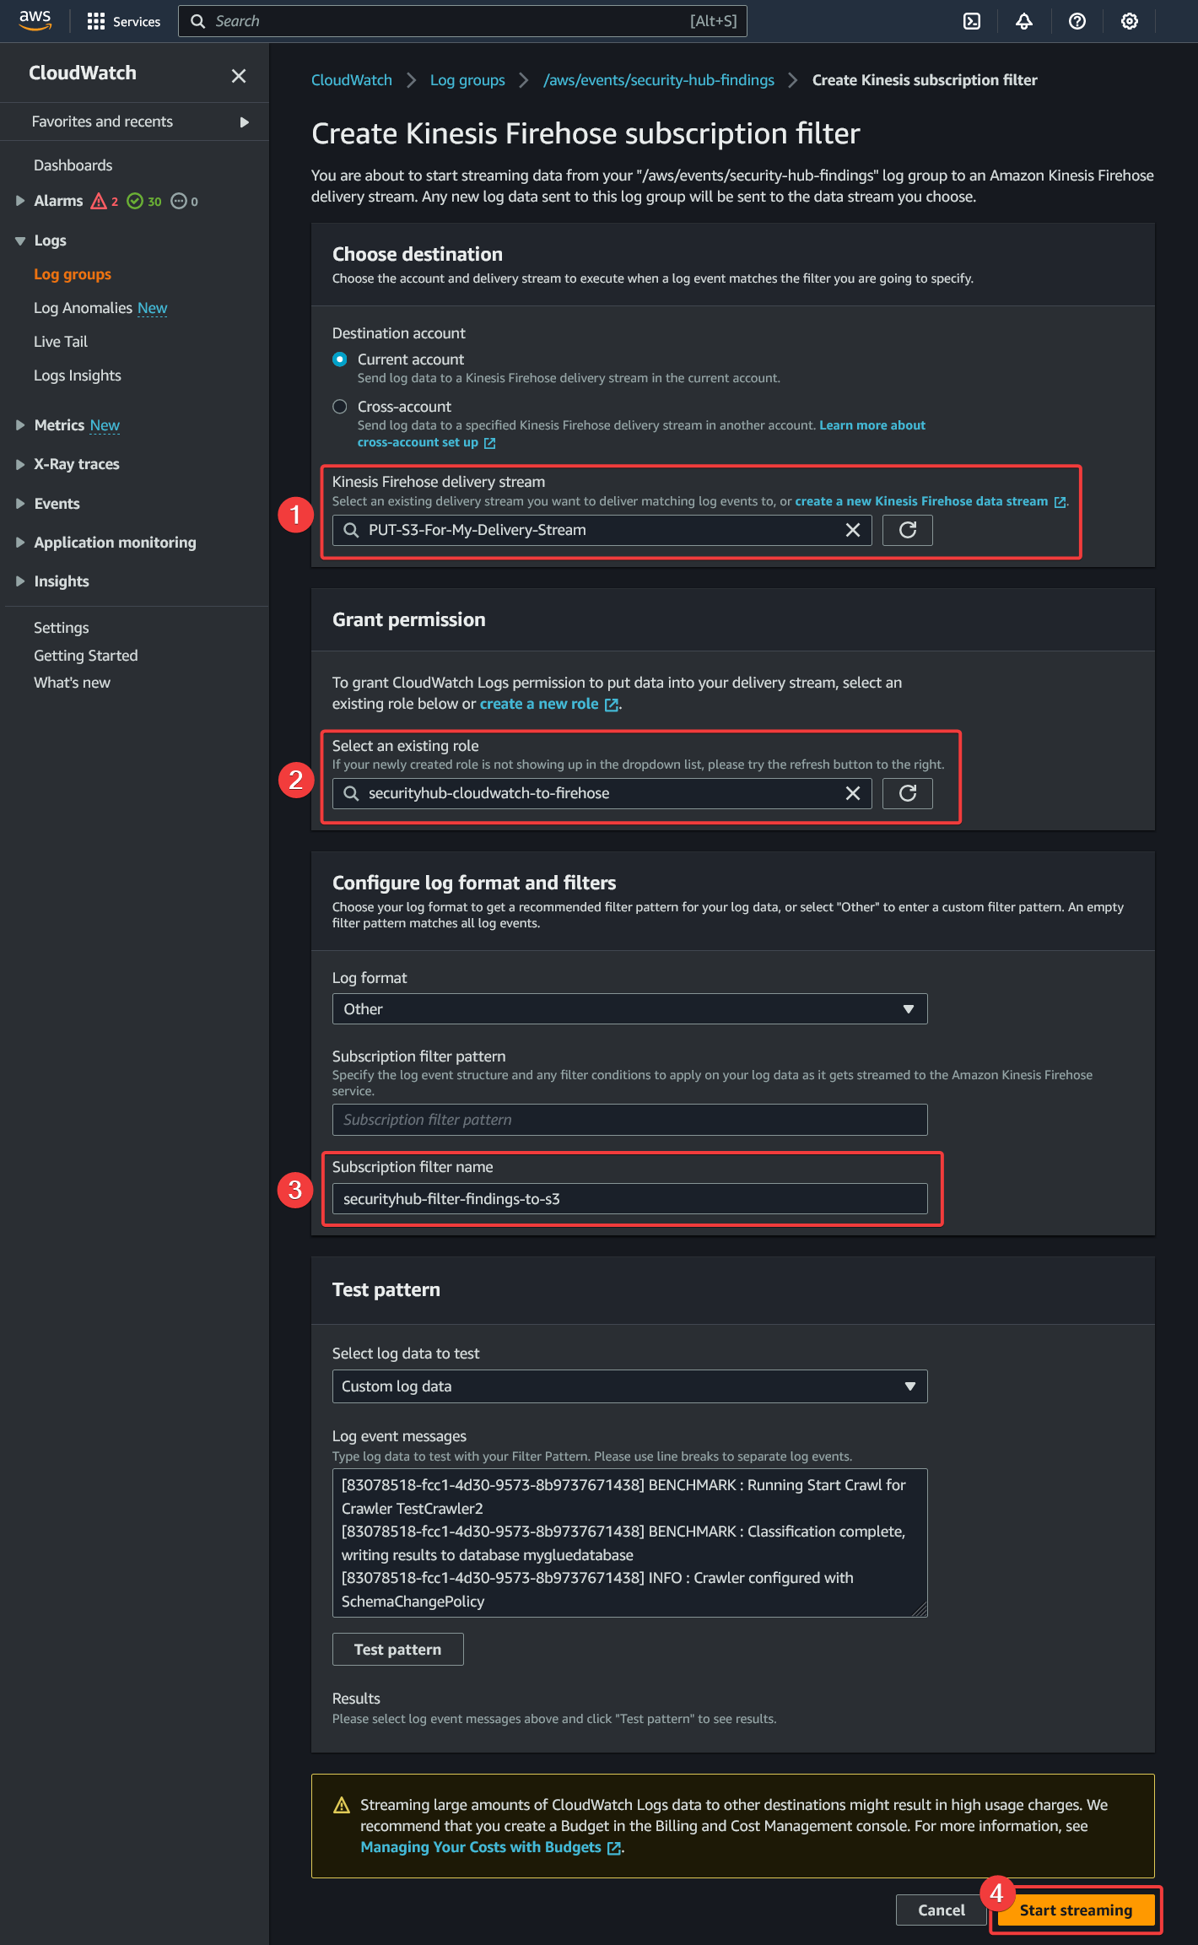Click CloudWatch breadcrumb link
This screenshot has height=1945, width=1198.
coord(352,80)
